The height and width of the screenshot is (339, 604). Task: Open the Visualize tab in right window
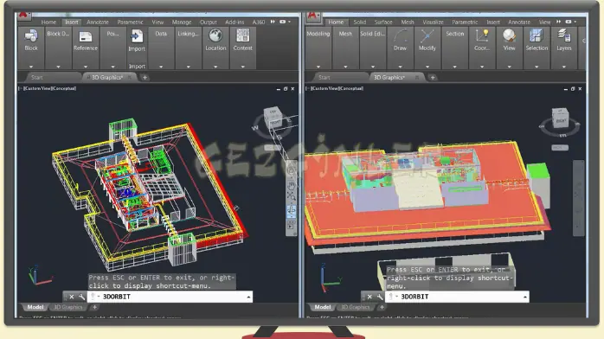(433, 22)
